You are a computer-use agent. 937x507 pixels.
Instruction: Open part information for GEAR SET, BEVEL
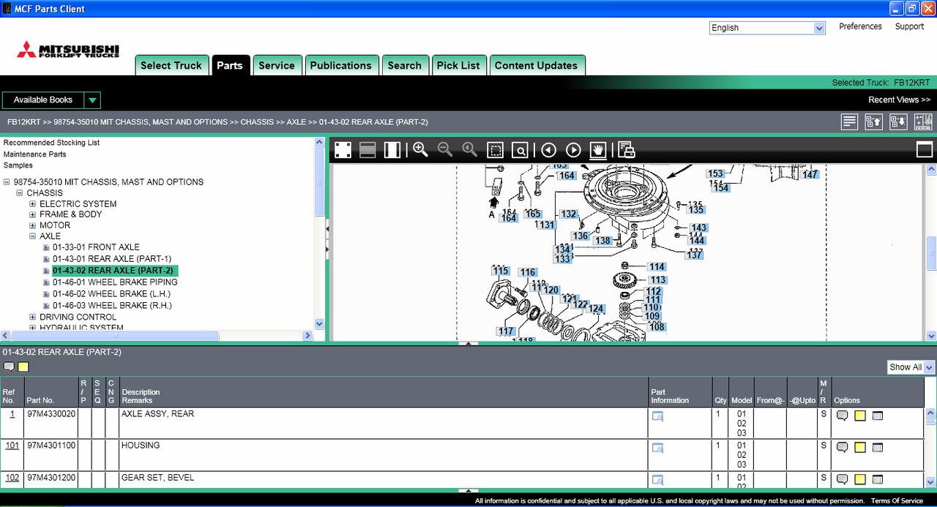pyautogui.click(x=657, y=480)
